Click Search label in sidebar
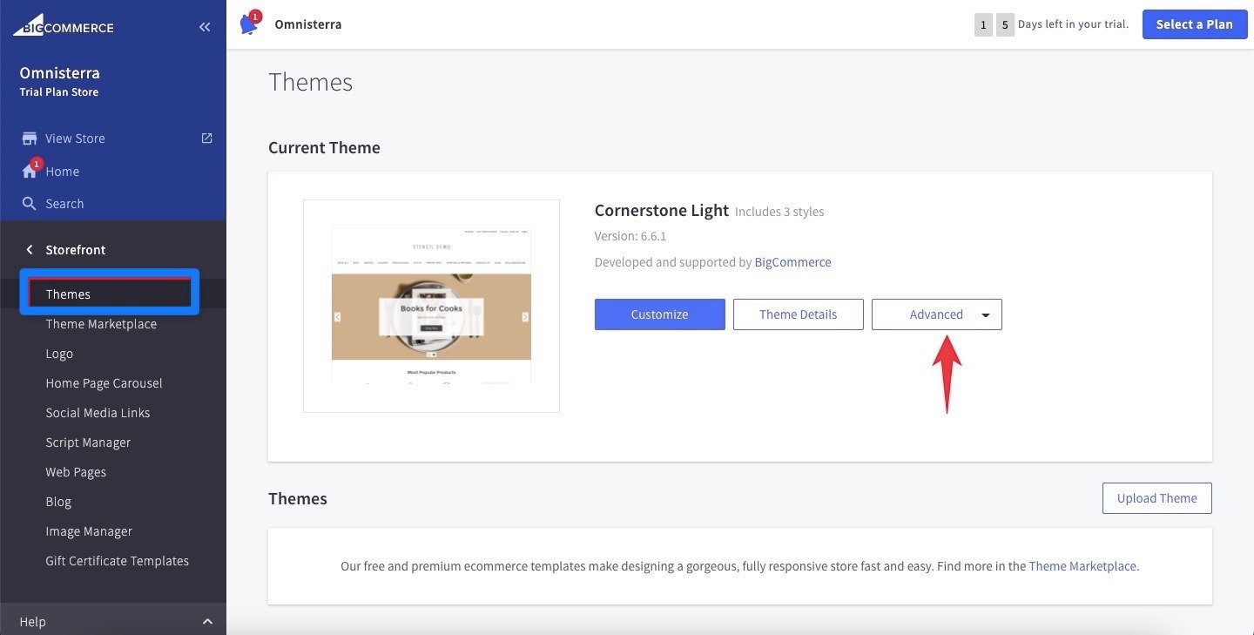1254x635 pixels. coord(64,204)
